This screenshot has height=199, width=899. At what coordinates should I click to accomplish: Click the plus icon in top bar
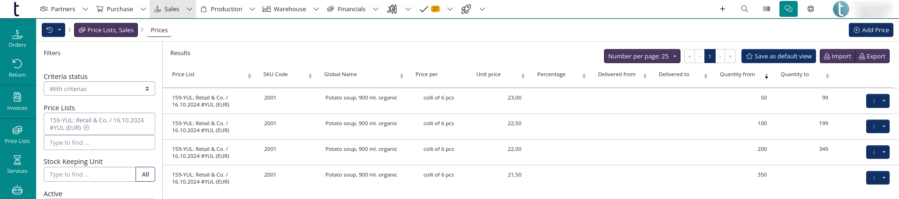pyautogui.click(x=723, y=9)
